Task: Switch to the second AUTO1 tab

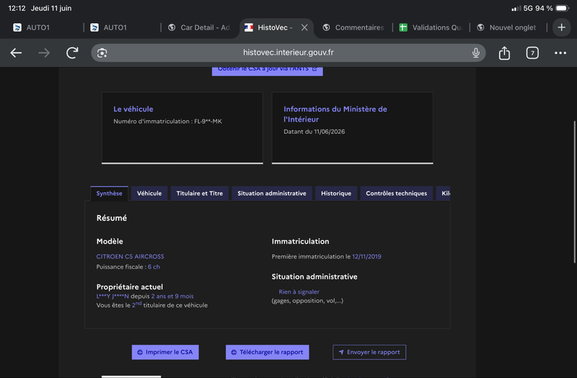Action: tap(122, 27)
